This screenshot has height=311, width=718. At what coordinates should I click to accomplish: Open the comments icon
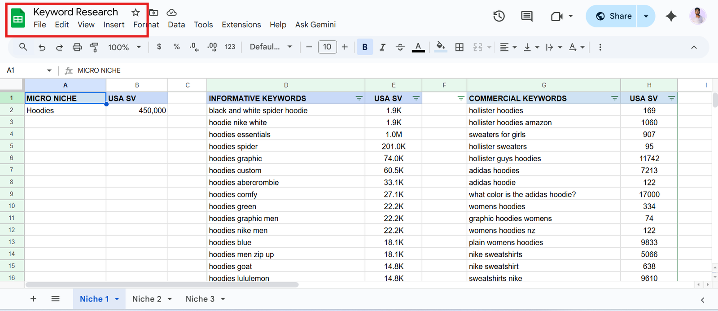coord(527,16)
